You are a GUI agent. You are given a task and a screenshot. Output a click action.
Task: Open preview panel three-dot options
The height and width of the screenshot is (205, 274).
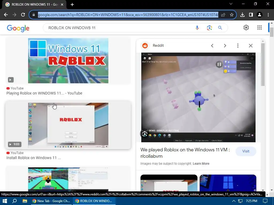click(238, 46)
